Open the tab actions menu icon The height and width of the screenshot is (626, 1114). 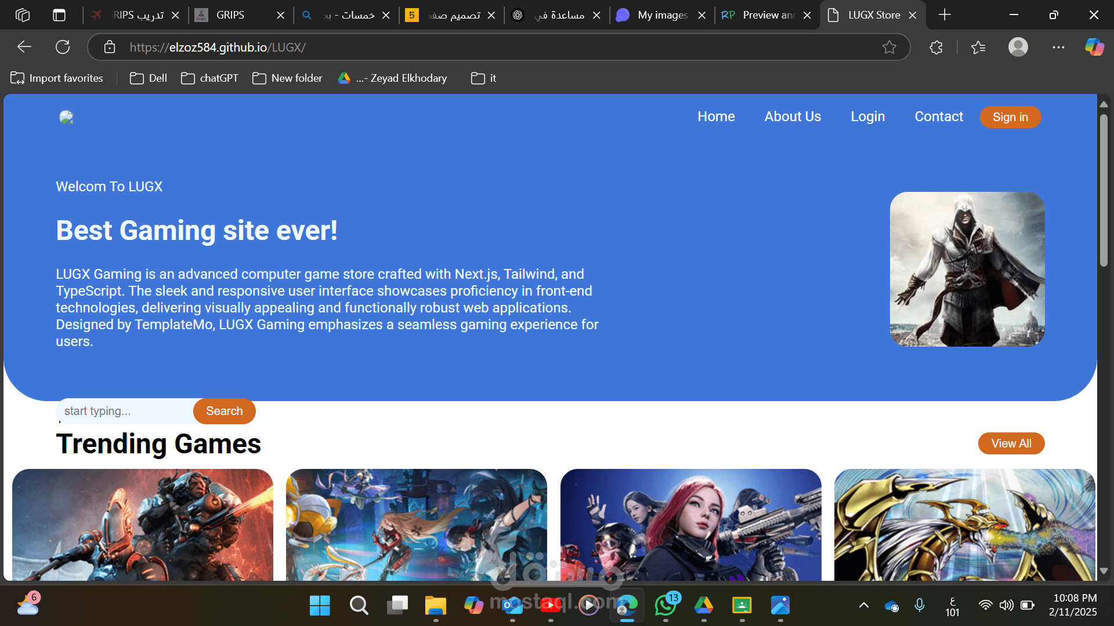[x=59, y=15]
